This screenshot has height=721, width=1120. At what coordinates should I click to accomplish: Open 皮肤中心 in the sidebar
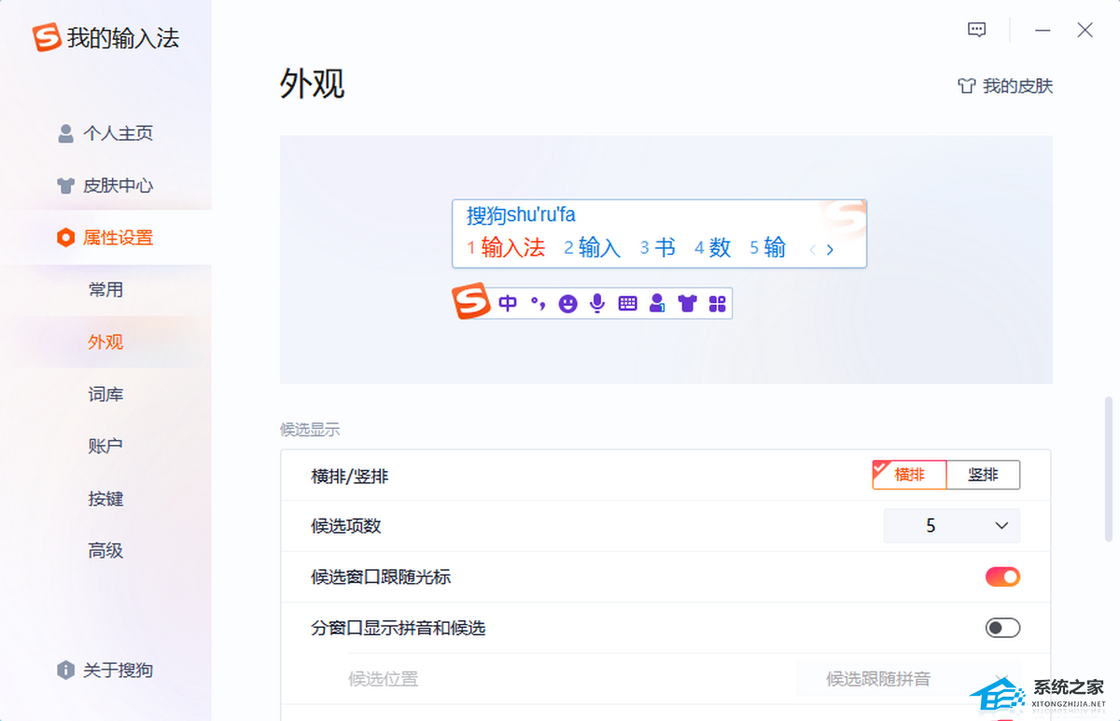tap(105, 186)
